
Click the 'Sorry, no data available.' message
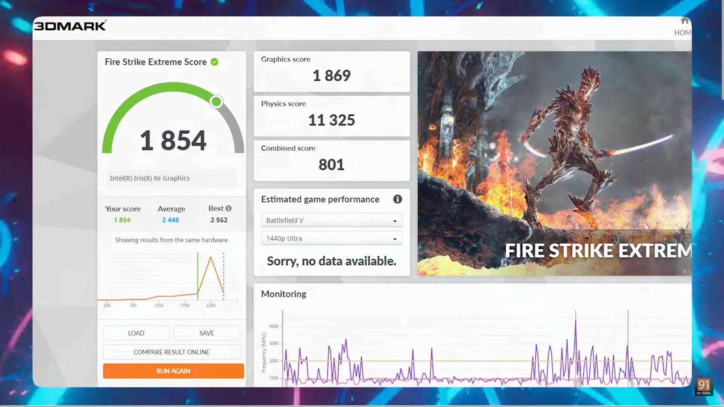pyautogui.click(x=332, y=261)
